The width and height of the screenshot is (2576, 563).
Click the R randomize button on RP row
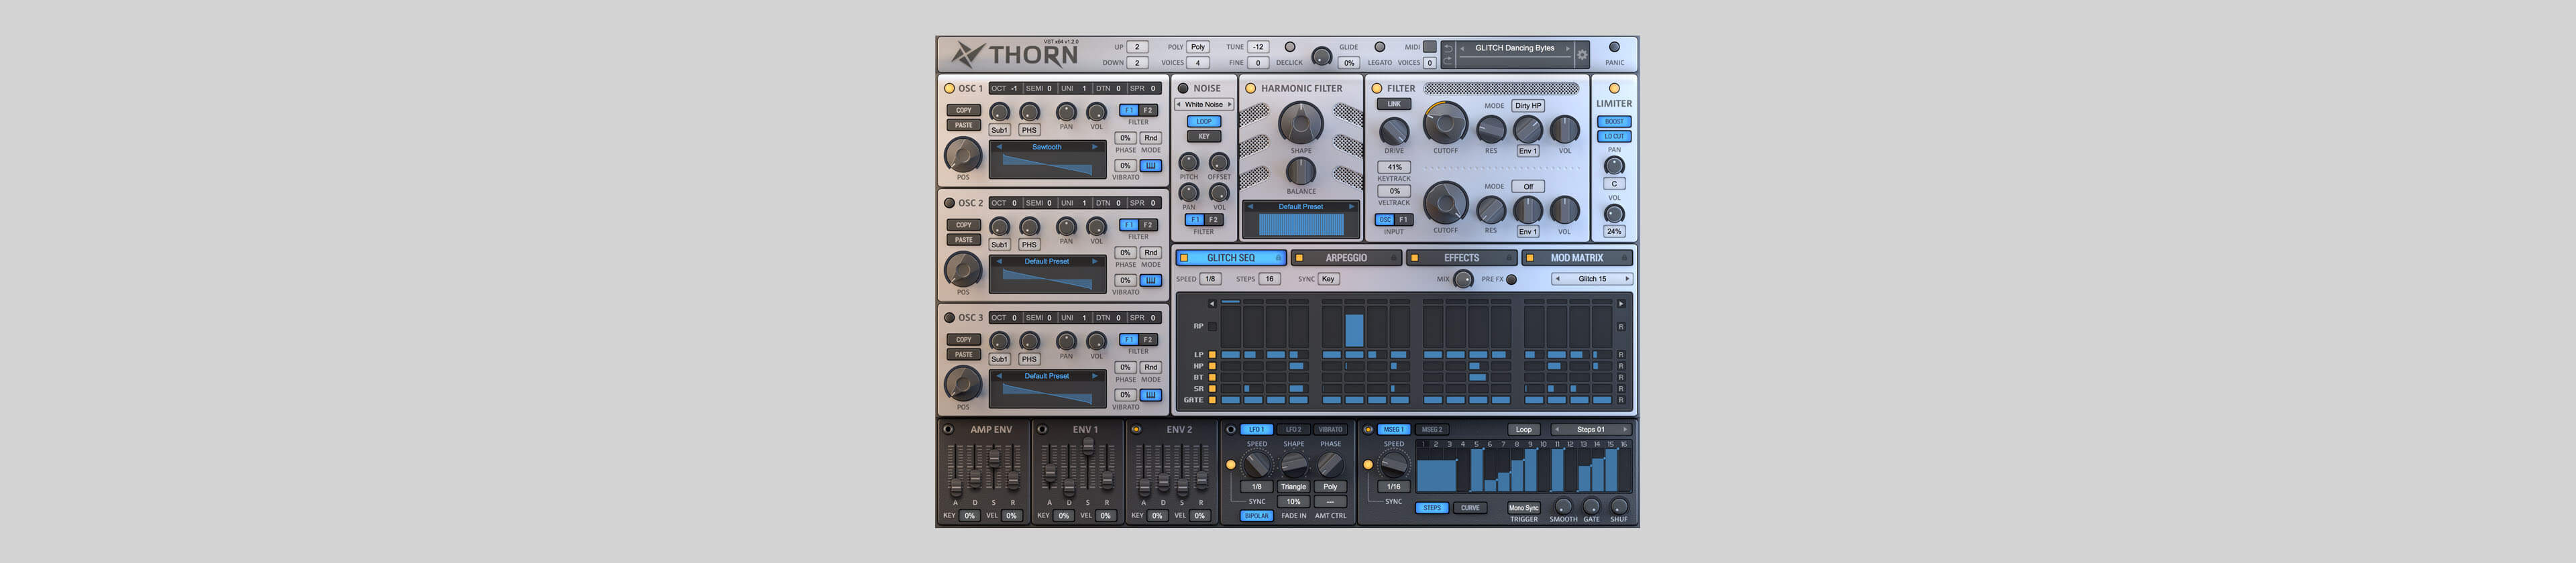click(x=1621, y=326)
